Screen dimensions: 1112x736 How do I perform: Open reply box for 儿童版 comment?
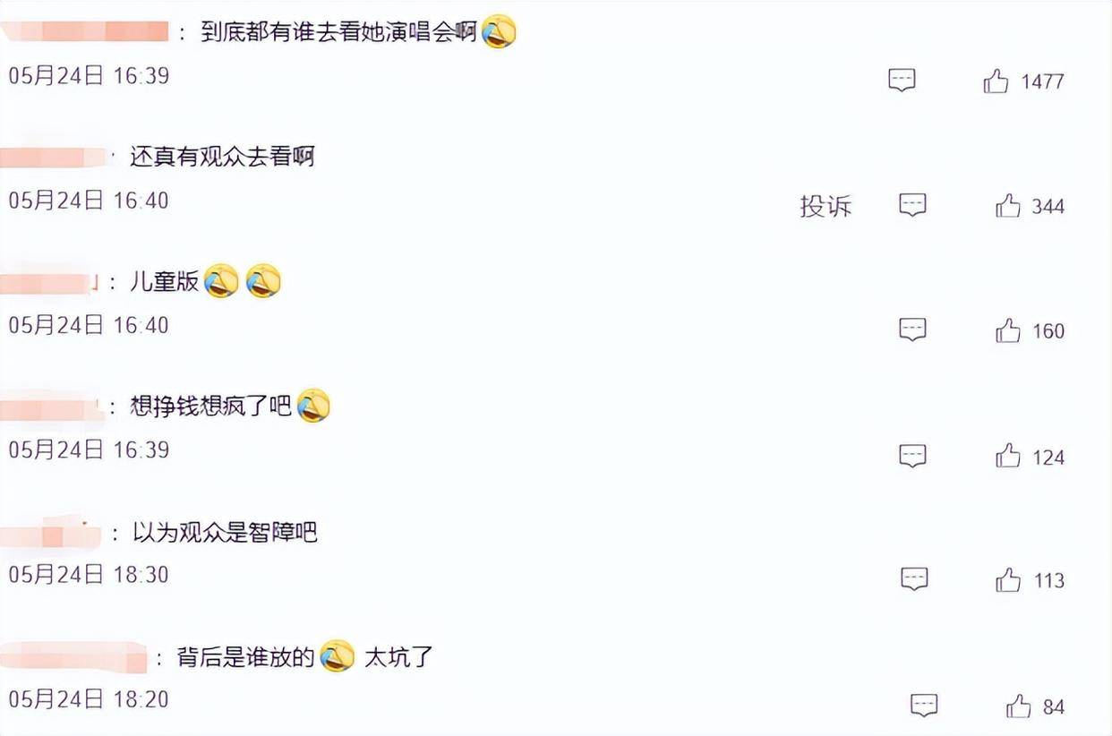[912, 329]
